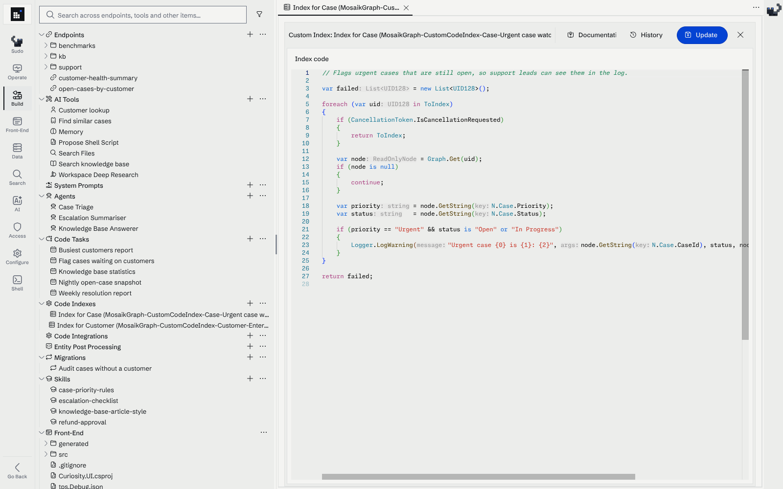Open the Search sidebar section
Screen dimensions: 783x489
17,177
